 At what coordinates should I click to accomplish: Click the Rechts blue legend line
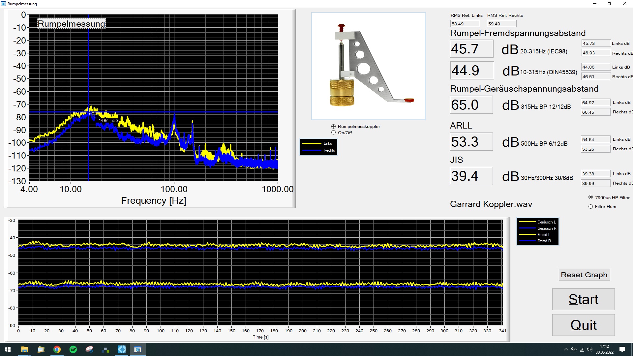(x=312, y=150)
